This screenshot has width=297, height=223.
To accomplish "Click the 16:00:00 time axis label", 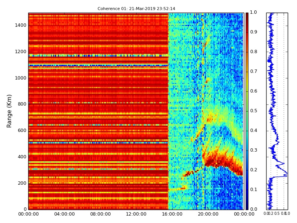I will [x=172, y=214].
